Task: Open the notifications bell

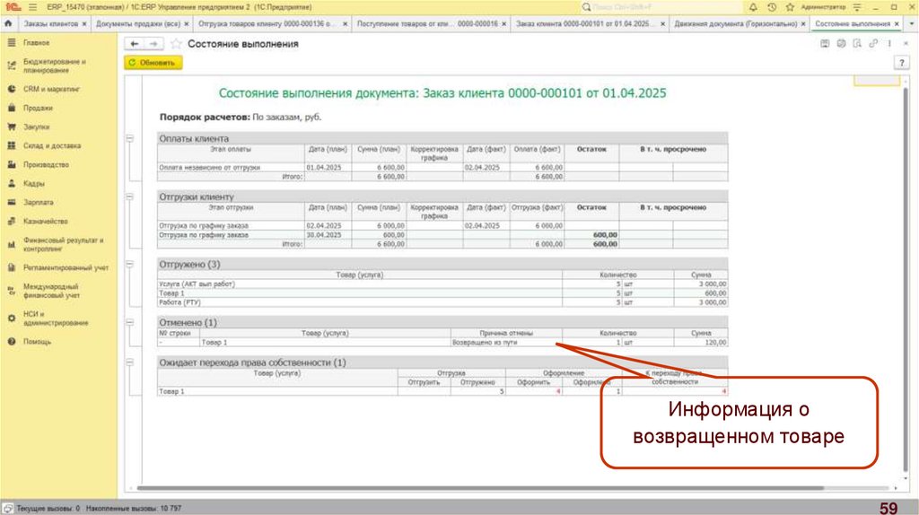Action: (x=753, y=7)
